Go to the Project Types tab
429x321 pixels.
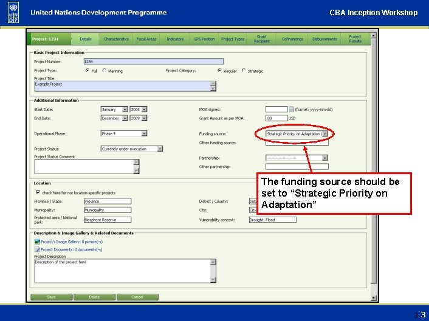coord(233,39)
